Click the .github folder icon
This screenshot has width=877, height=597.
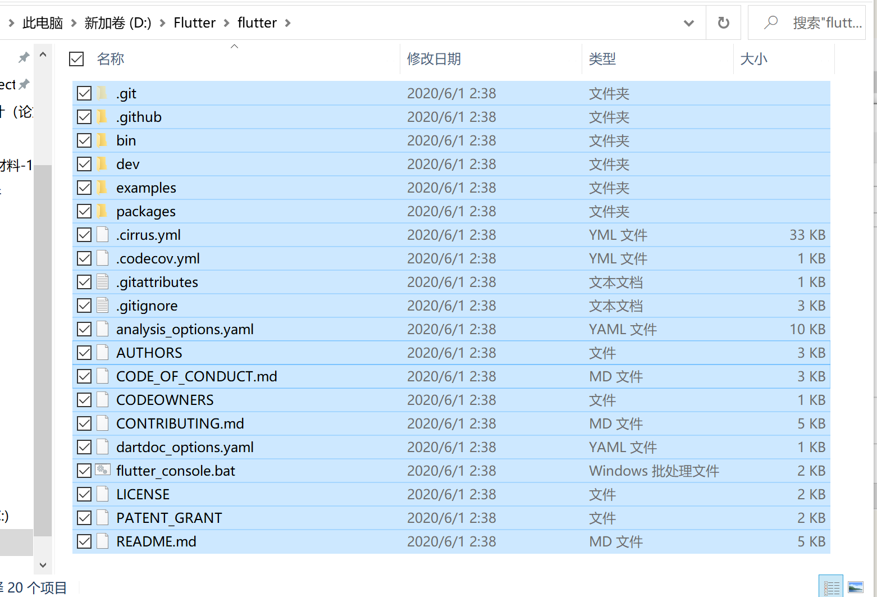coord(102,117)
